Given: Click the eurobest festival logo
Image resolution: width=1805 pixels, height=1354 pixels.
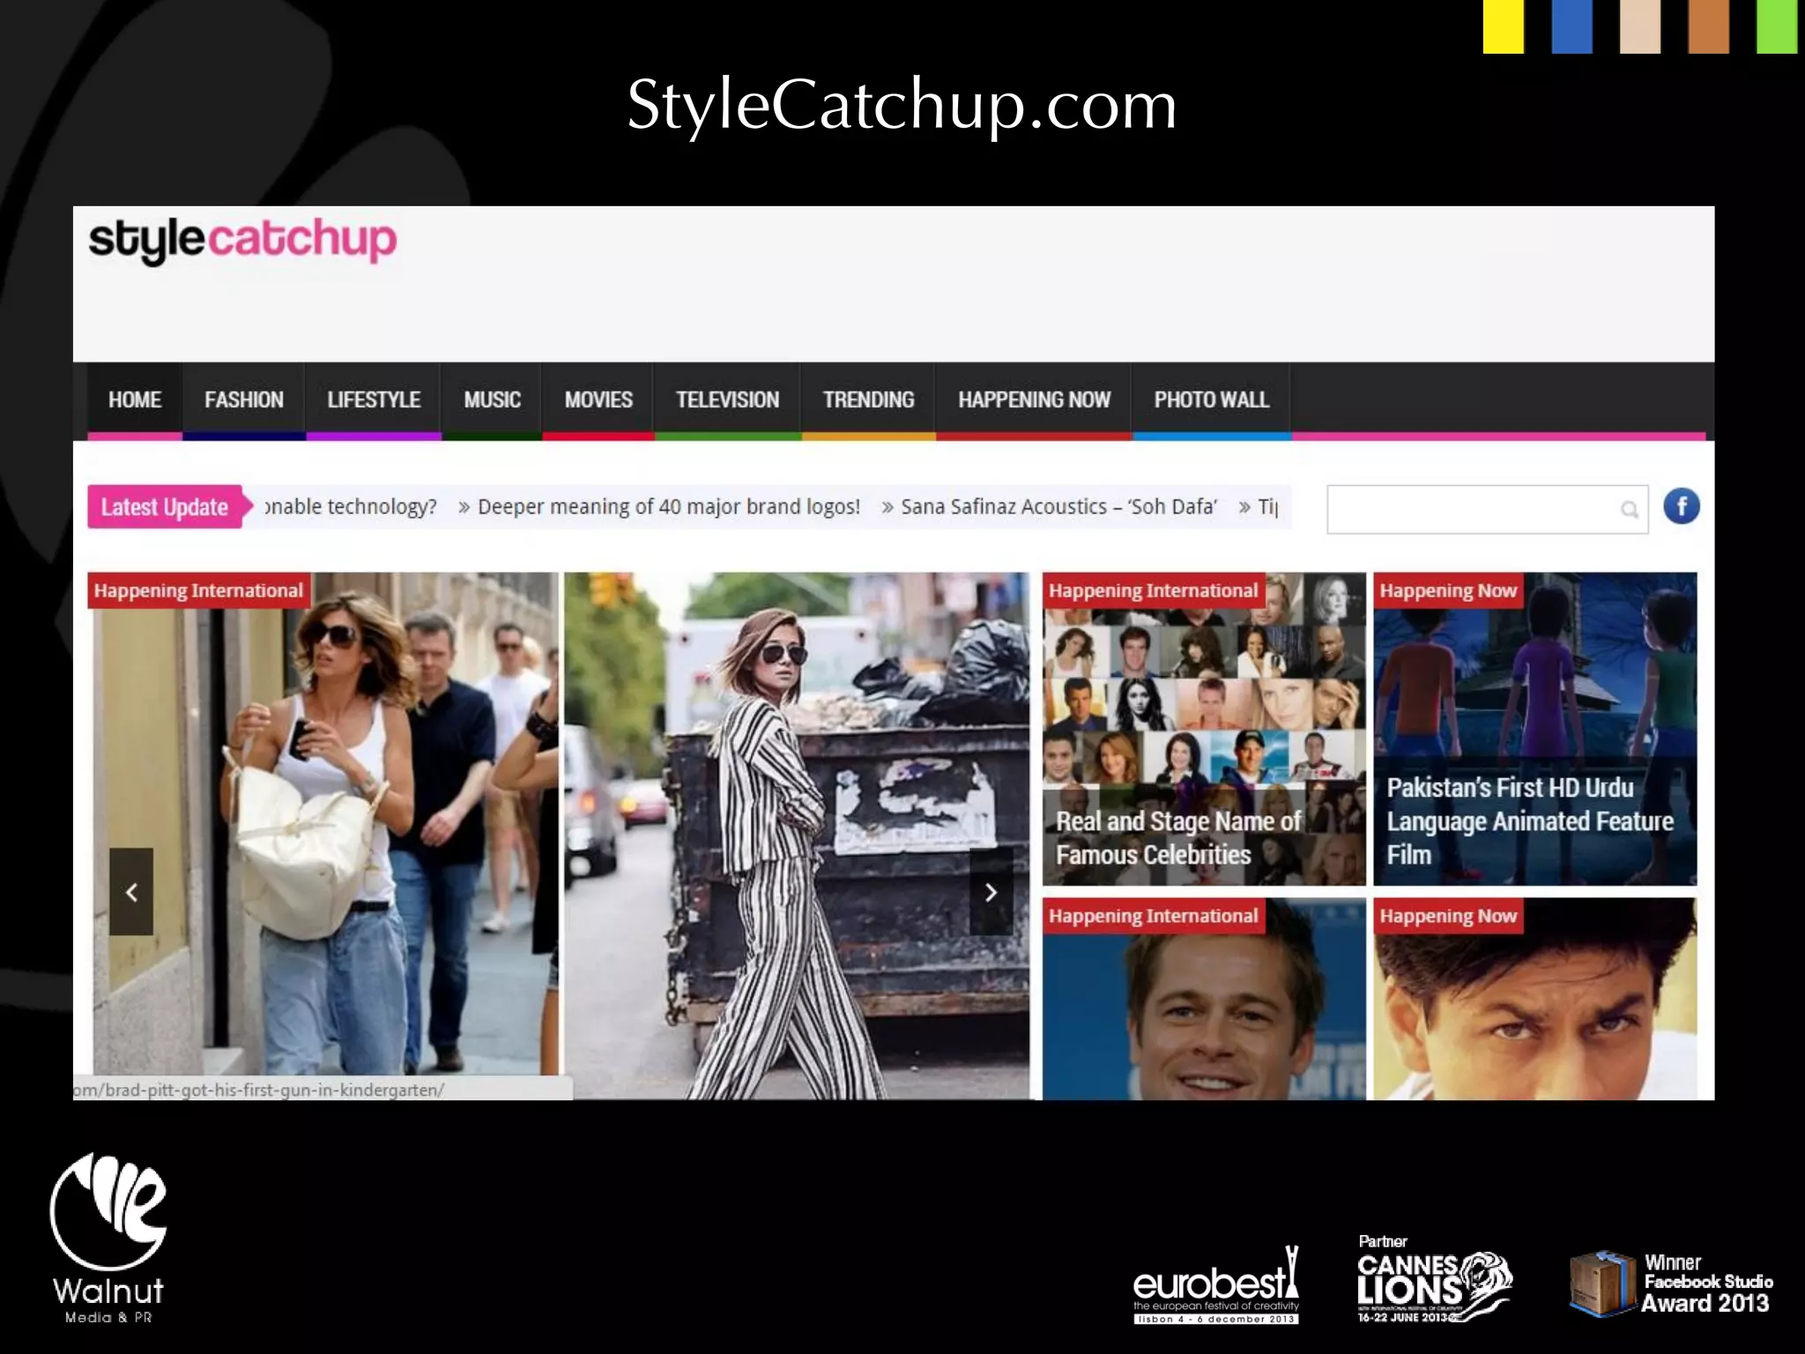Looking at the screenshot, I should [x=1215, y=1286].
